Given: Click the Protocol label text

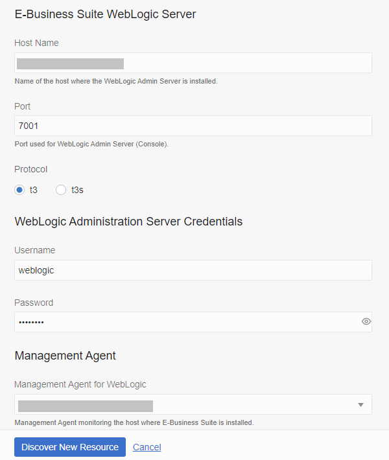Looking at the screenshot, I should 30,169.
